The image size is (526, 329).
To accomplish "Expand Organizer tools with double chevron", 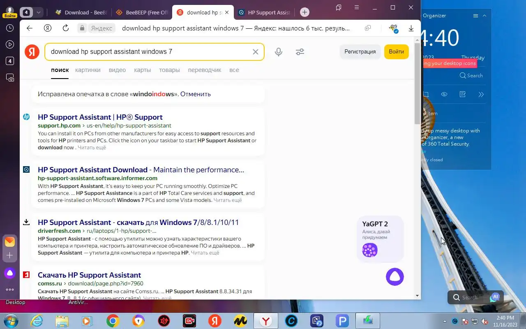I will [x=481, y=95].
